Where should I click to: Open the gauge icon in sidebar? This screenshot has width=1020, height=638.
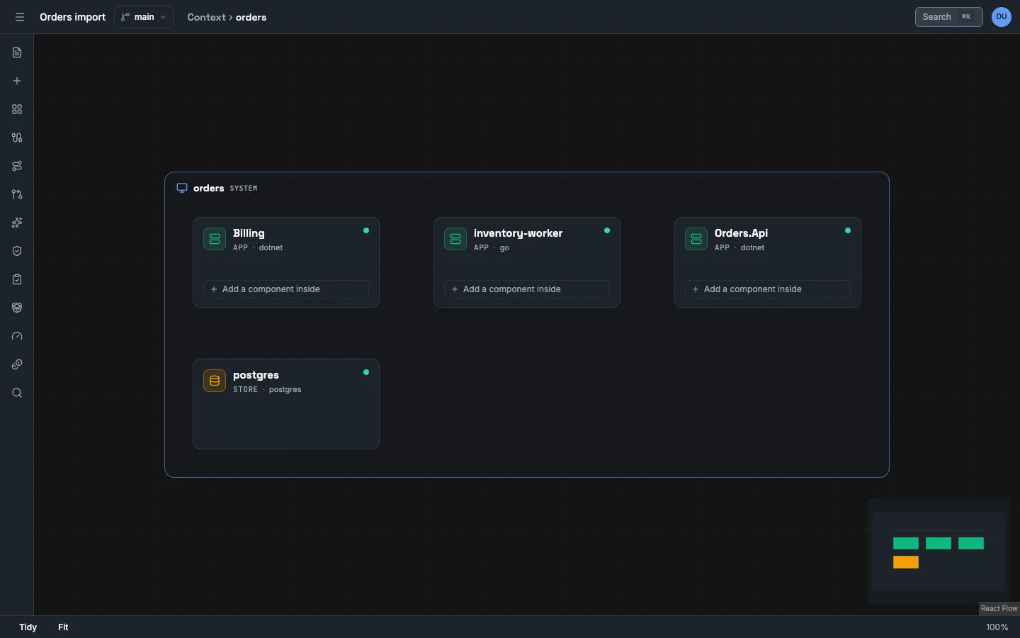pyautogui.click(x=17, y=336)
